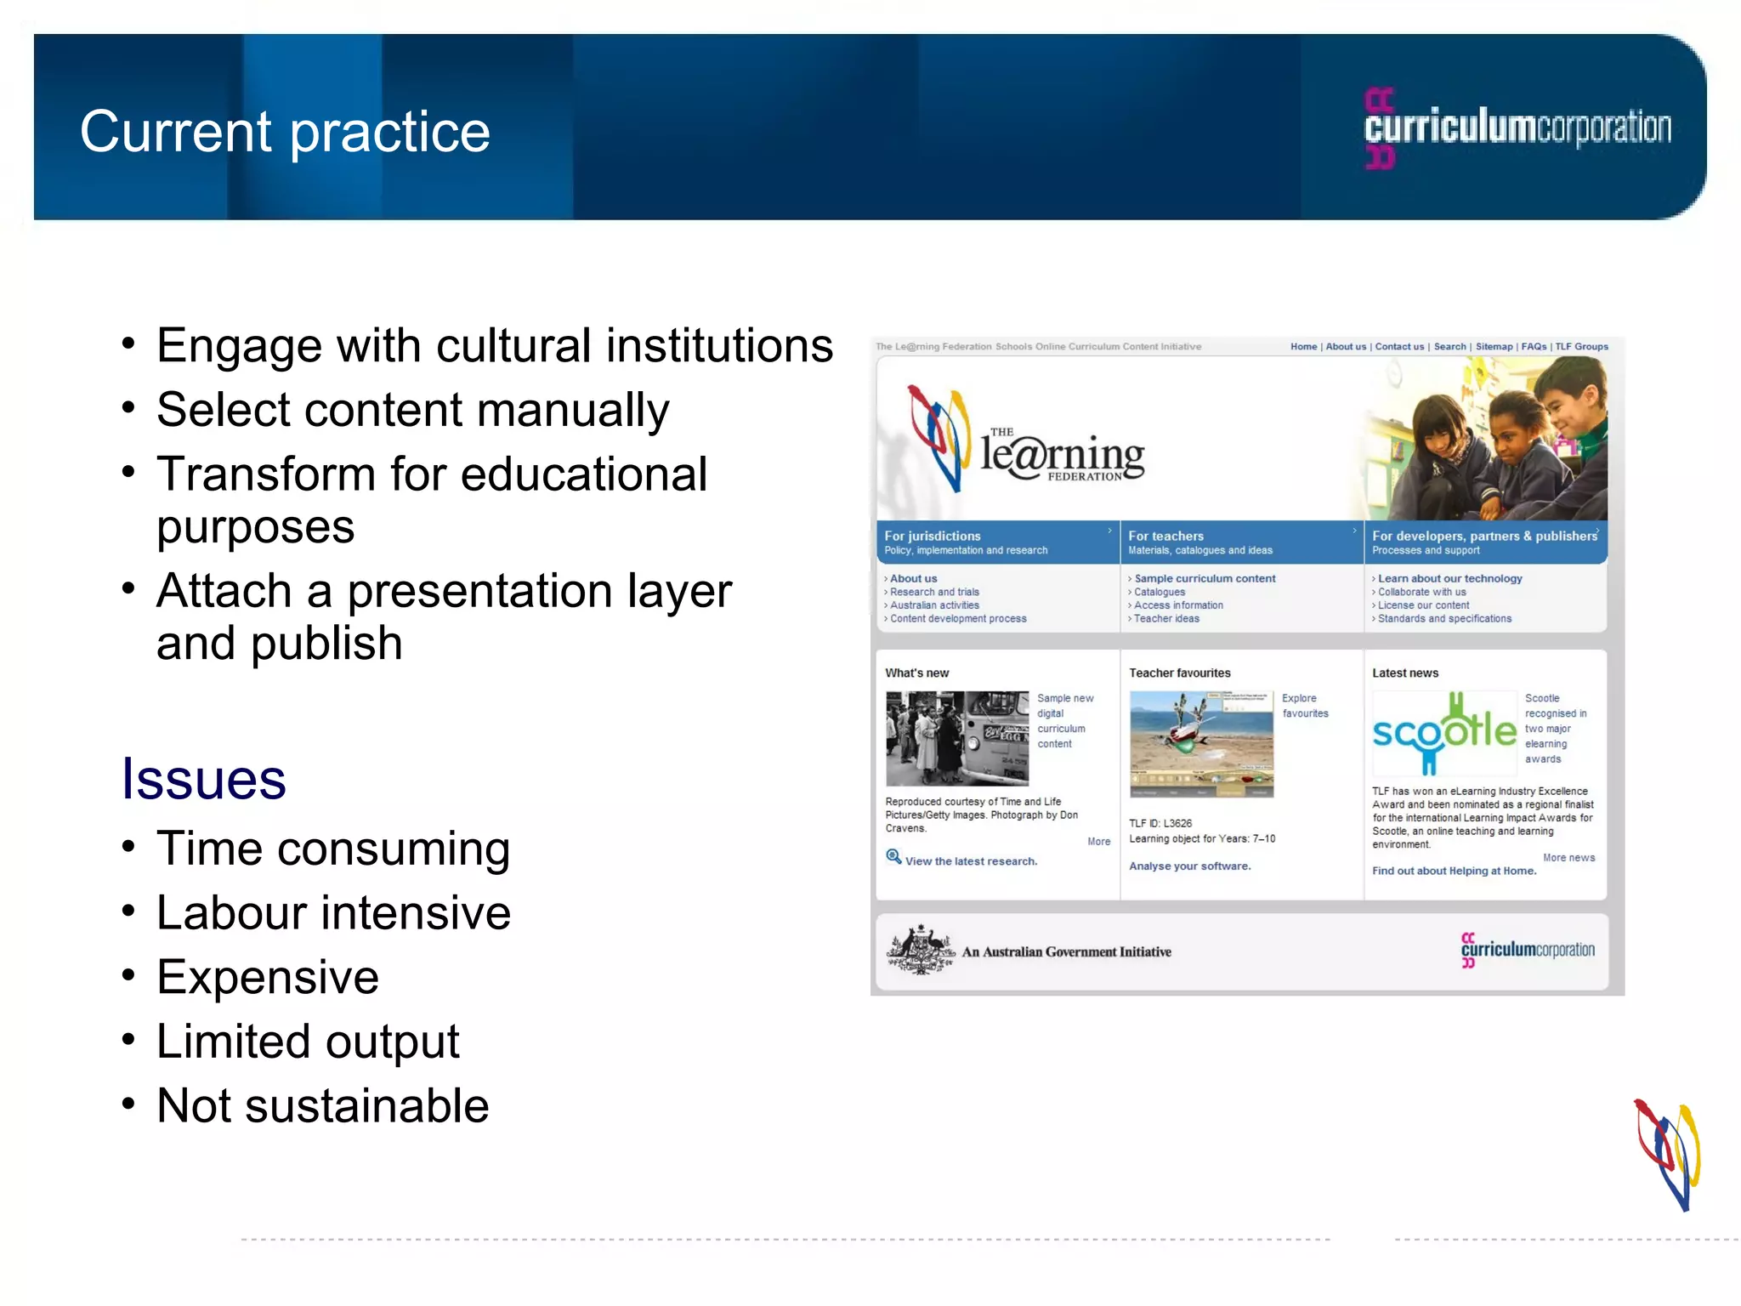Click the beach learning object thumbnail
Image resolution: width=1741 pixels, height=1306 pixels.
(x=1201, y=744)
